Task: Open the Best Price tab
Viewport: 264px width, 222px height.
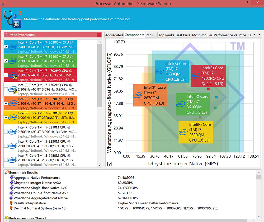Action: tap(183, 35)
